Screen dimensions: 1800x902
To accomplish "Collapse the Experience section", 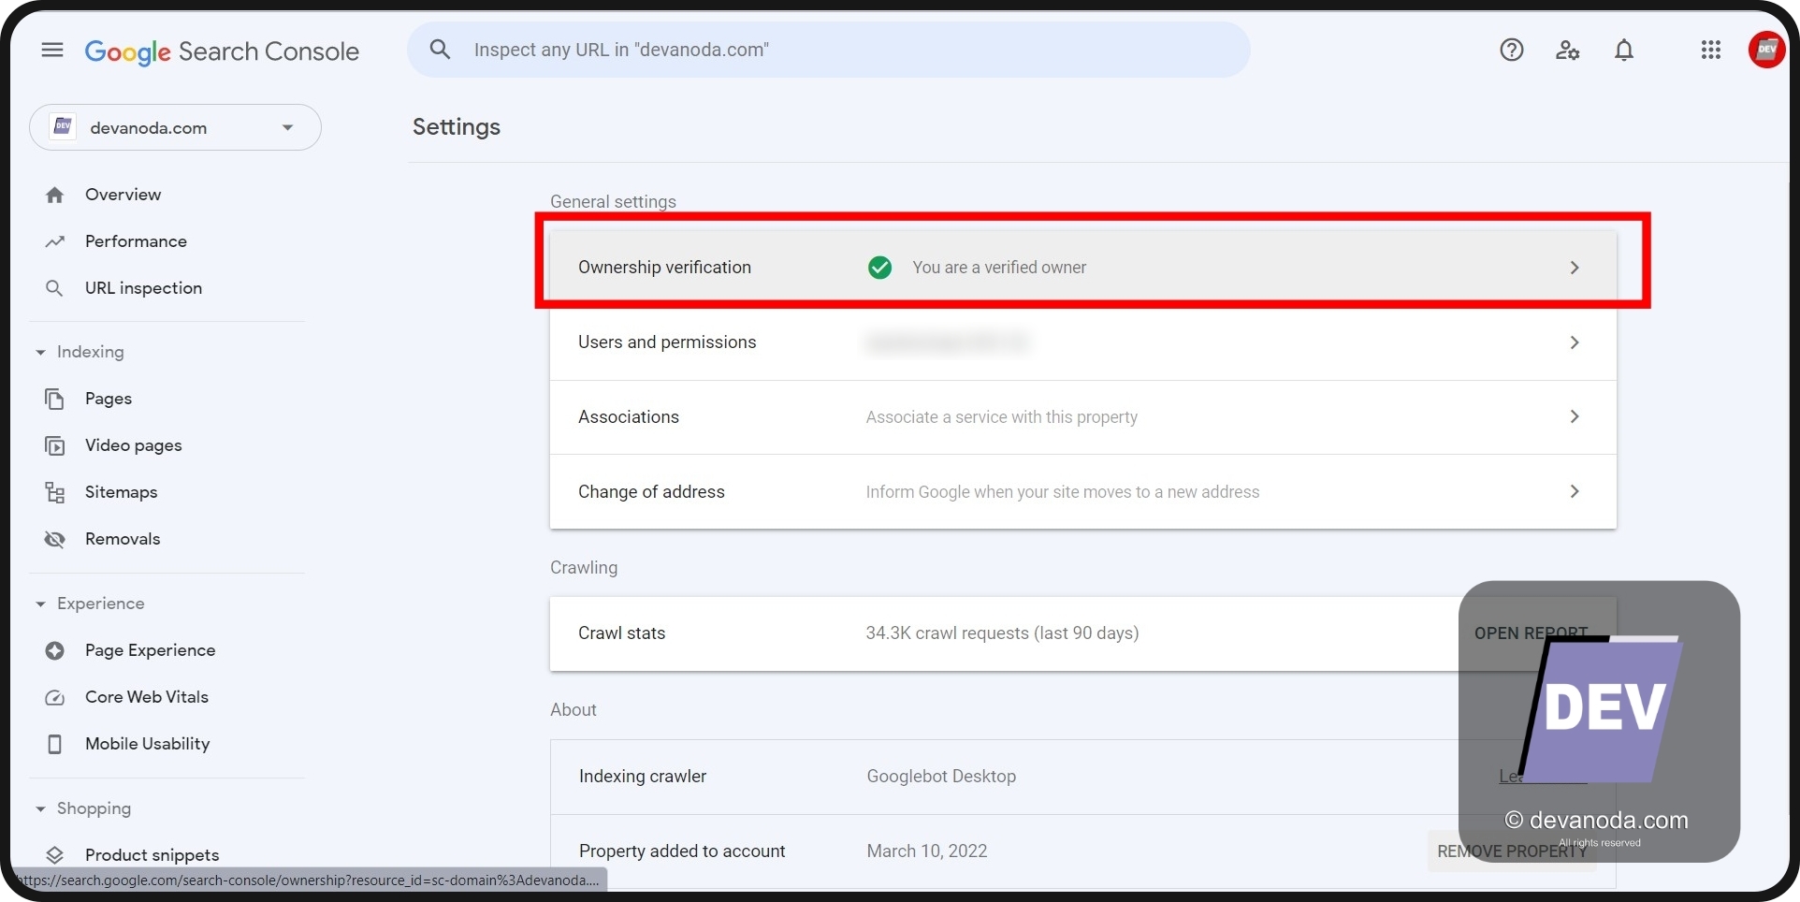I will [40, 604].
